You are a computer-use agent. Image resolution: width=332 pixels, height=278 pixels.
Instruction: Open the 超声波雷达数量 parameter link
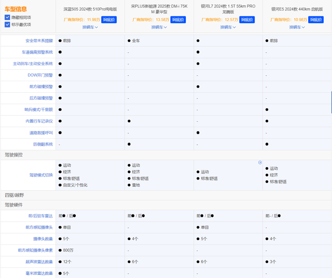[x=39, y=262]
